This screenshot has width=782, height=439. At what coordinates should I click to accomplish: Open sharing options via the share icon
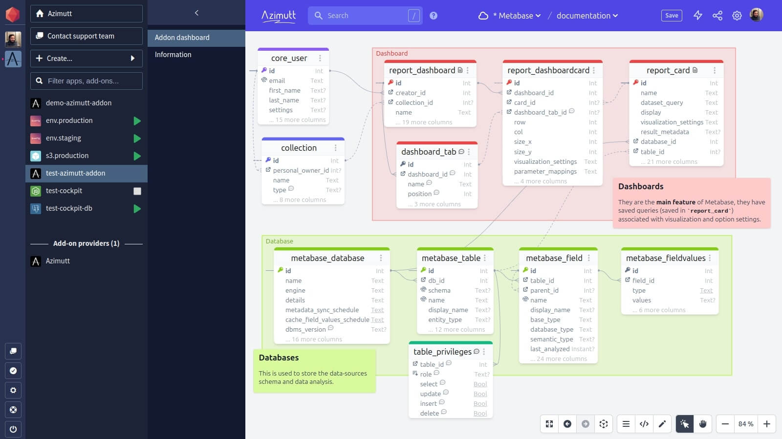(717, 16)
